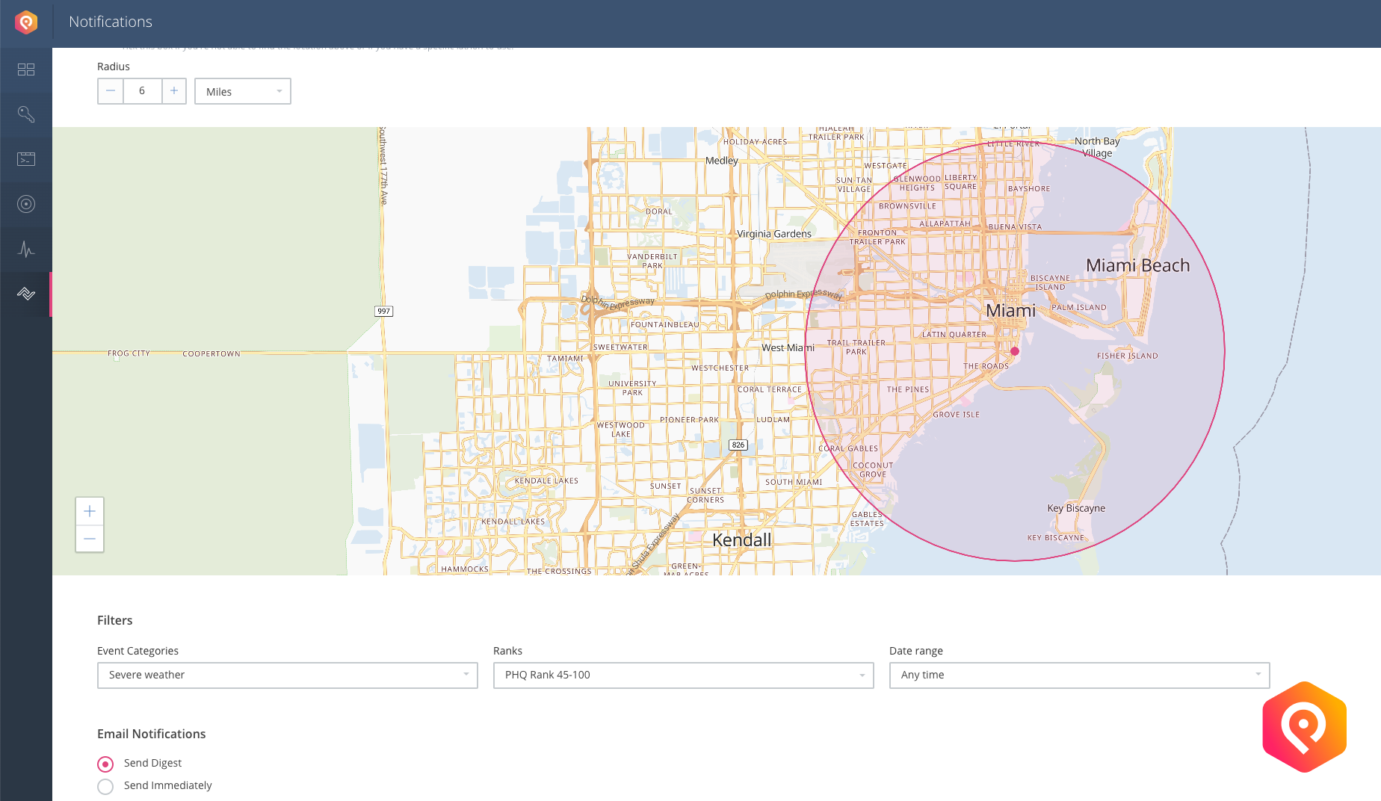Click the 'Key Biscayne' map label

tap(1076, 508)
